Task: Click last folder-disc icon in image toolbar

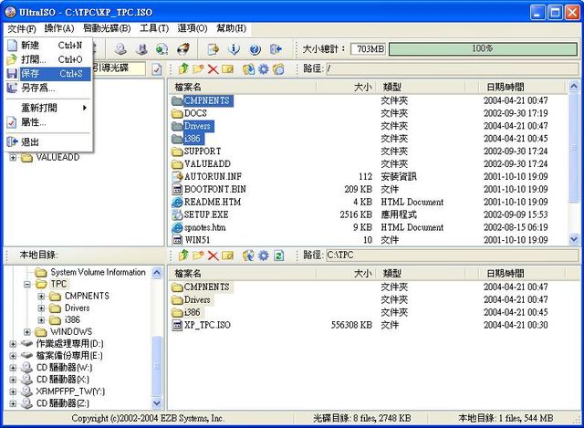Action: coord(278,69)
